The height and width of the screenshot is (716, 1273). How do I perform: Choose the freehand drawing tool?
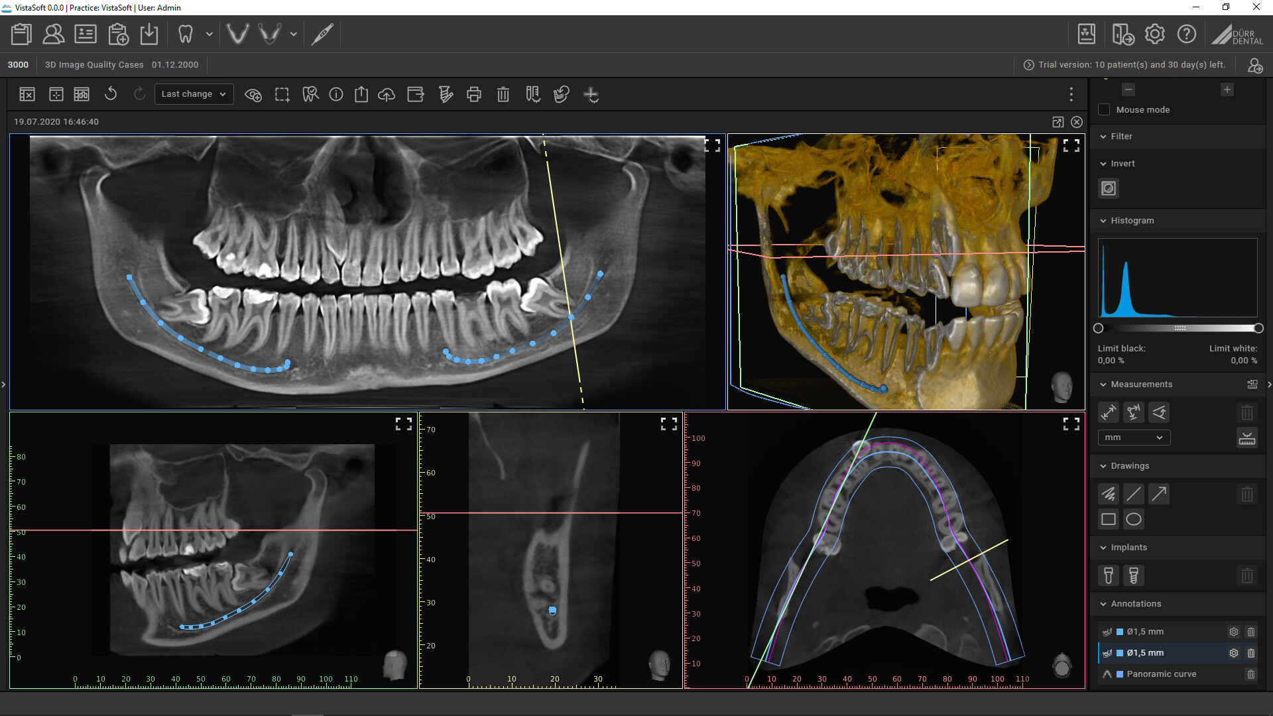click(1108, 493)
